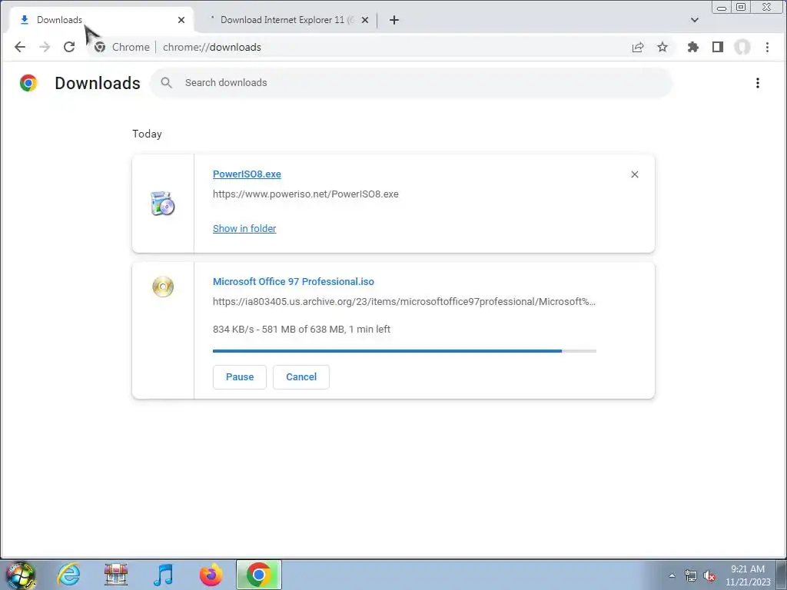Image resolution: width=787 pixels, height=590 pixels.
Task: Click the archive.org source URL
Action: tap(404, 302)
